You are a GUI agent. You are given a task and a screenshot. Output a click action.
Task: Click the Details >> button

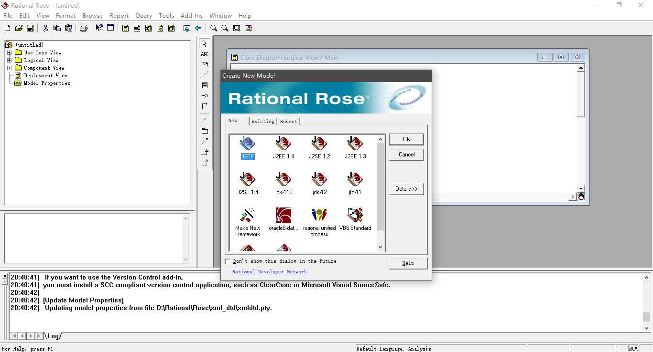click(406, 189)
